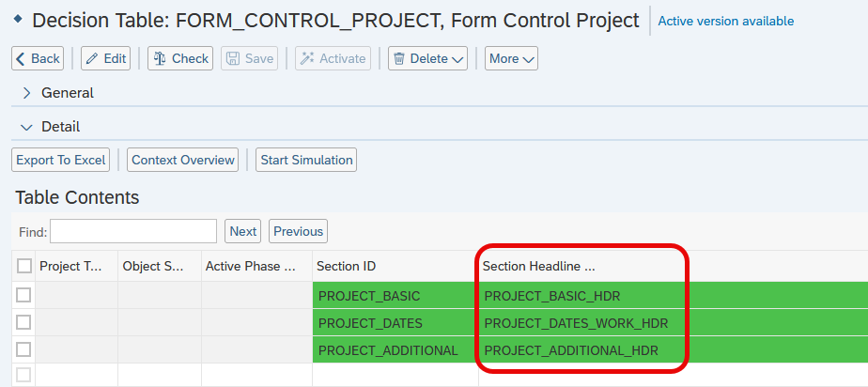Tick the PROJECT_DATES row checkbox
Image resolution: width=868 pixels, height=387 pixels.
(23, 322)
